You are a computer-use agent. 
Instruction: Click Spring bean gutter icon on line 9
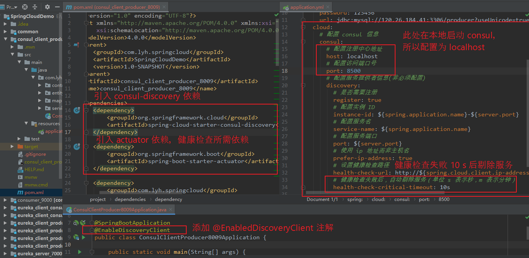(x=76, y=237)
